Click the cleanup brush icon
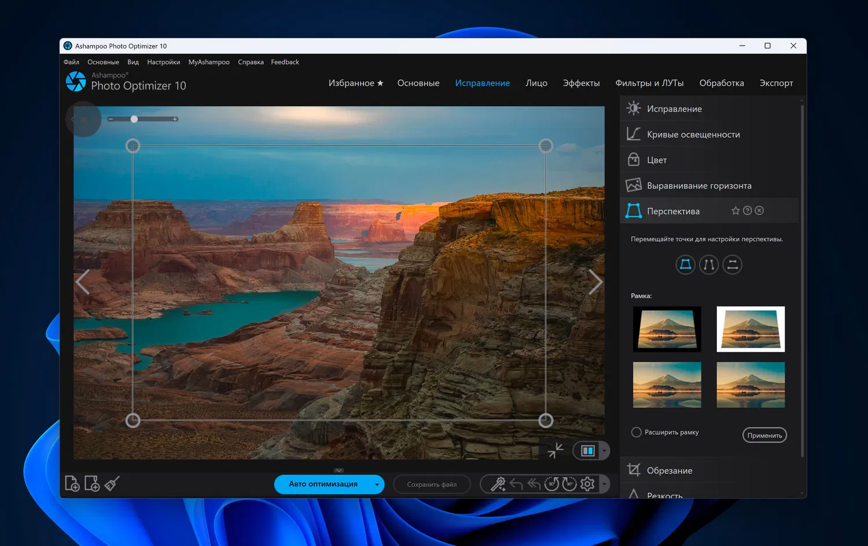Screen dimensions: 868x546 (x=112, y=484)
